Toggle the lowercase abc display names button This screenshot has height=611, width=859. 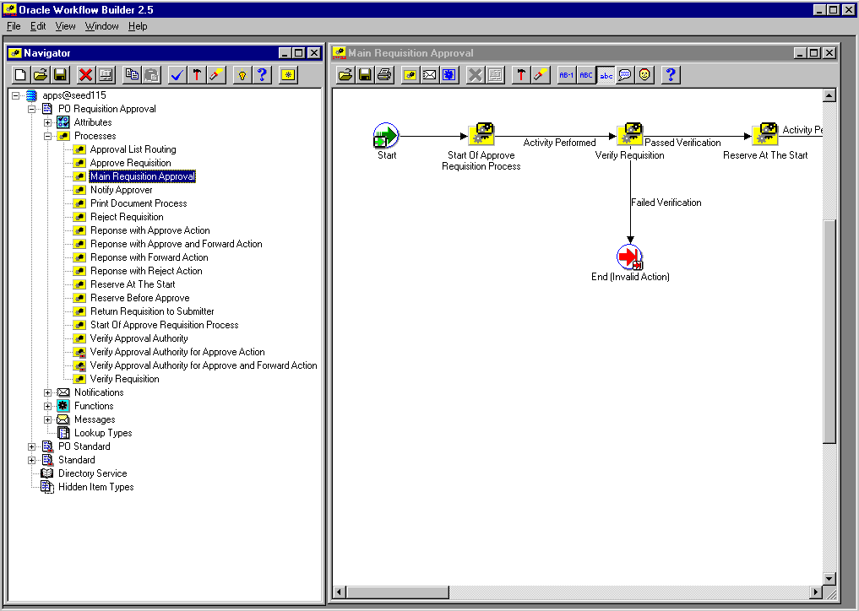(606, 75)
